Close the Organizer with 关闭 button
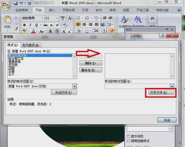The height and width of the screenshot is (147, 185). pos(167,120)
